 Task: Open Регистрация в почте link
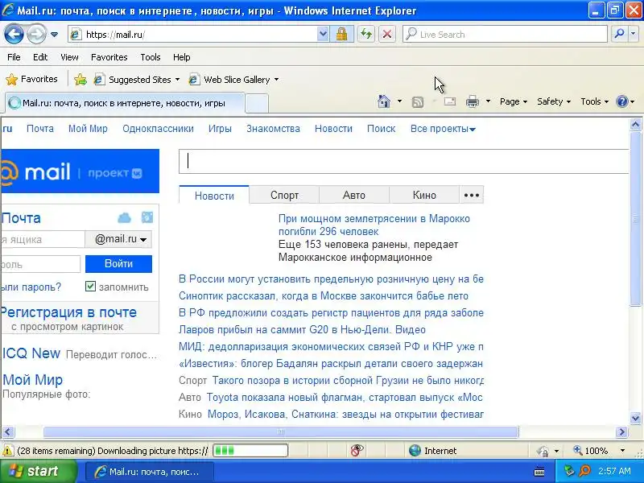[x=69, y=312]
